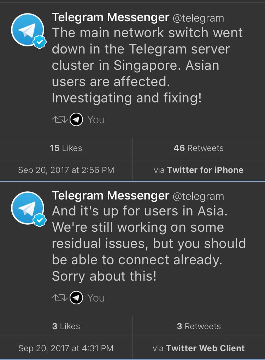Tap small retweeter avatar under second tweet

coord(76,298)
